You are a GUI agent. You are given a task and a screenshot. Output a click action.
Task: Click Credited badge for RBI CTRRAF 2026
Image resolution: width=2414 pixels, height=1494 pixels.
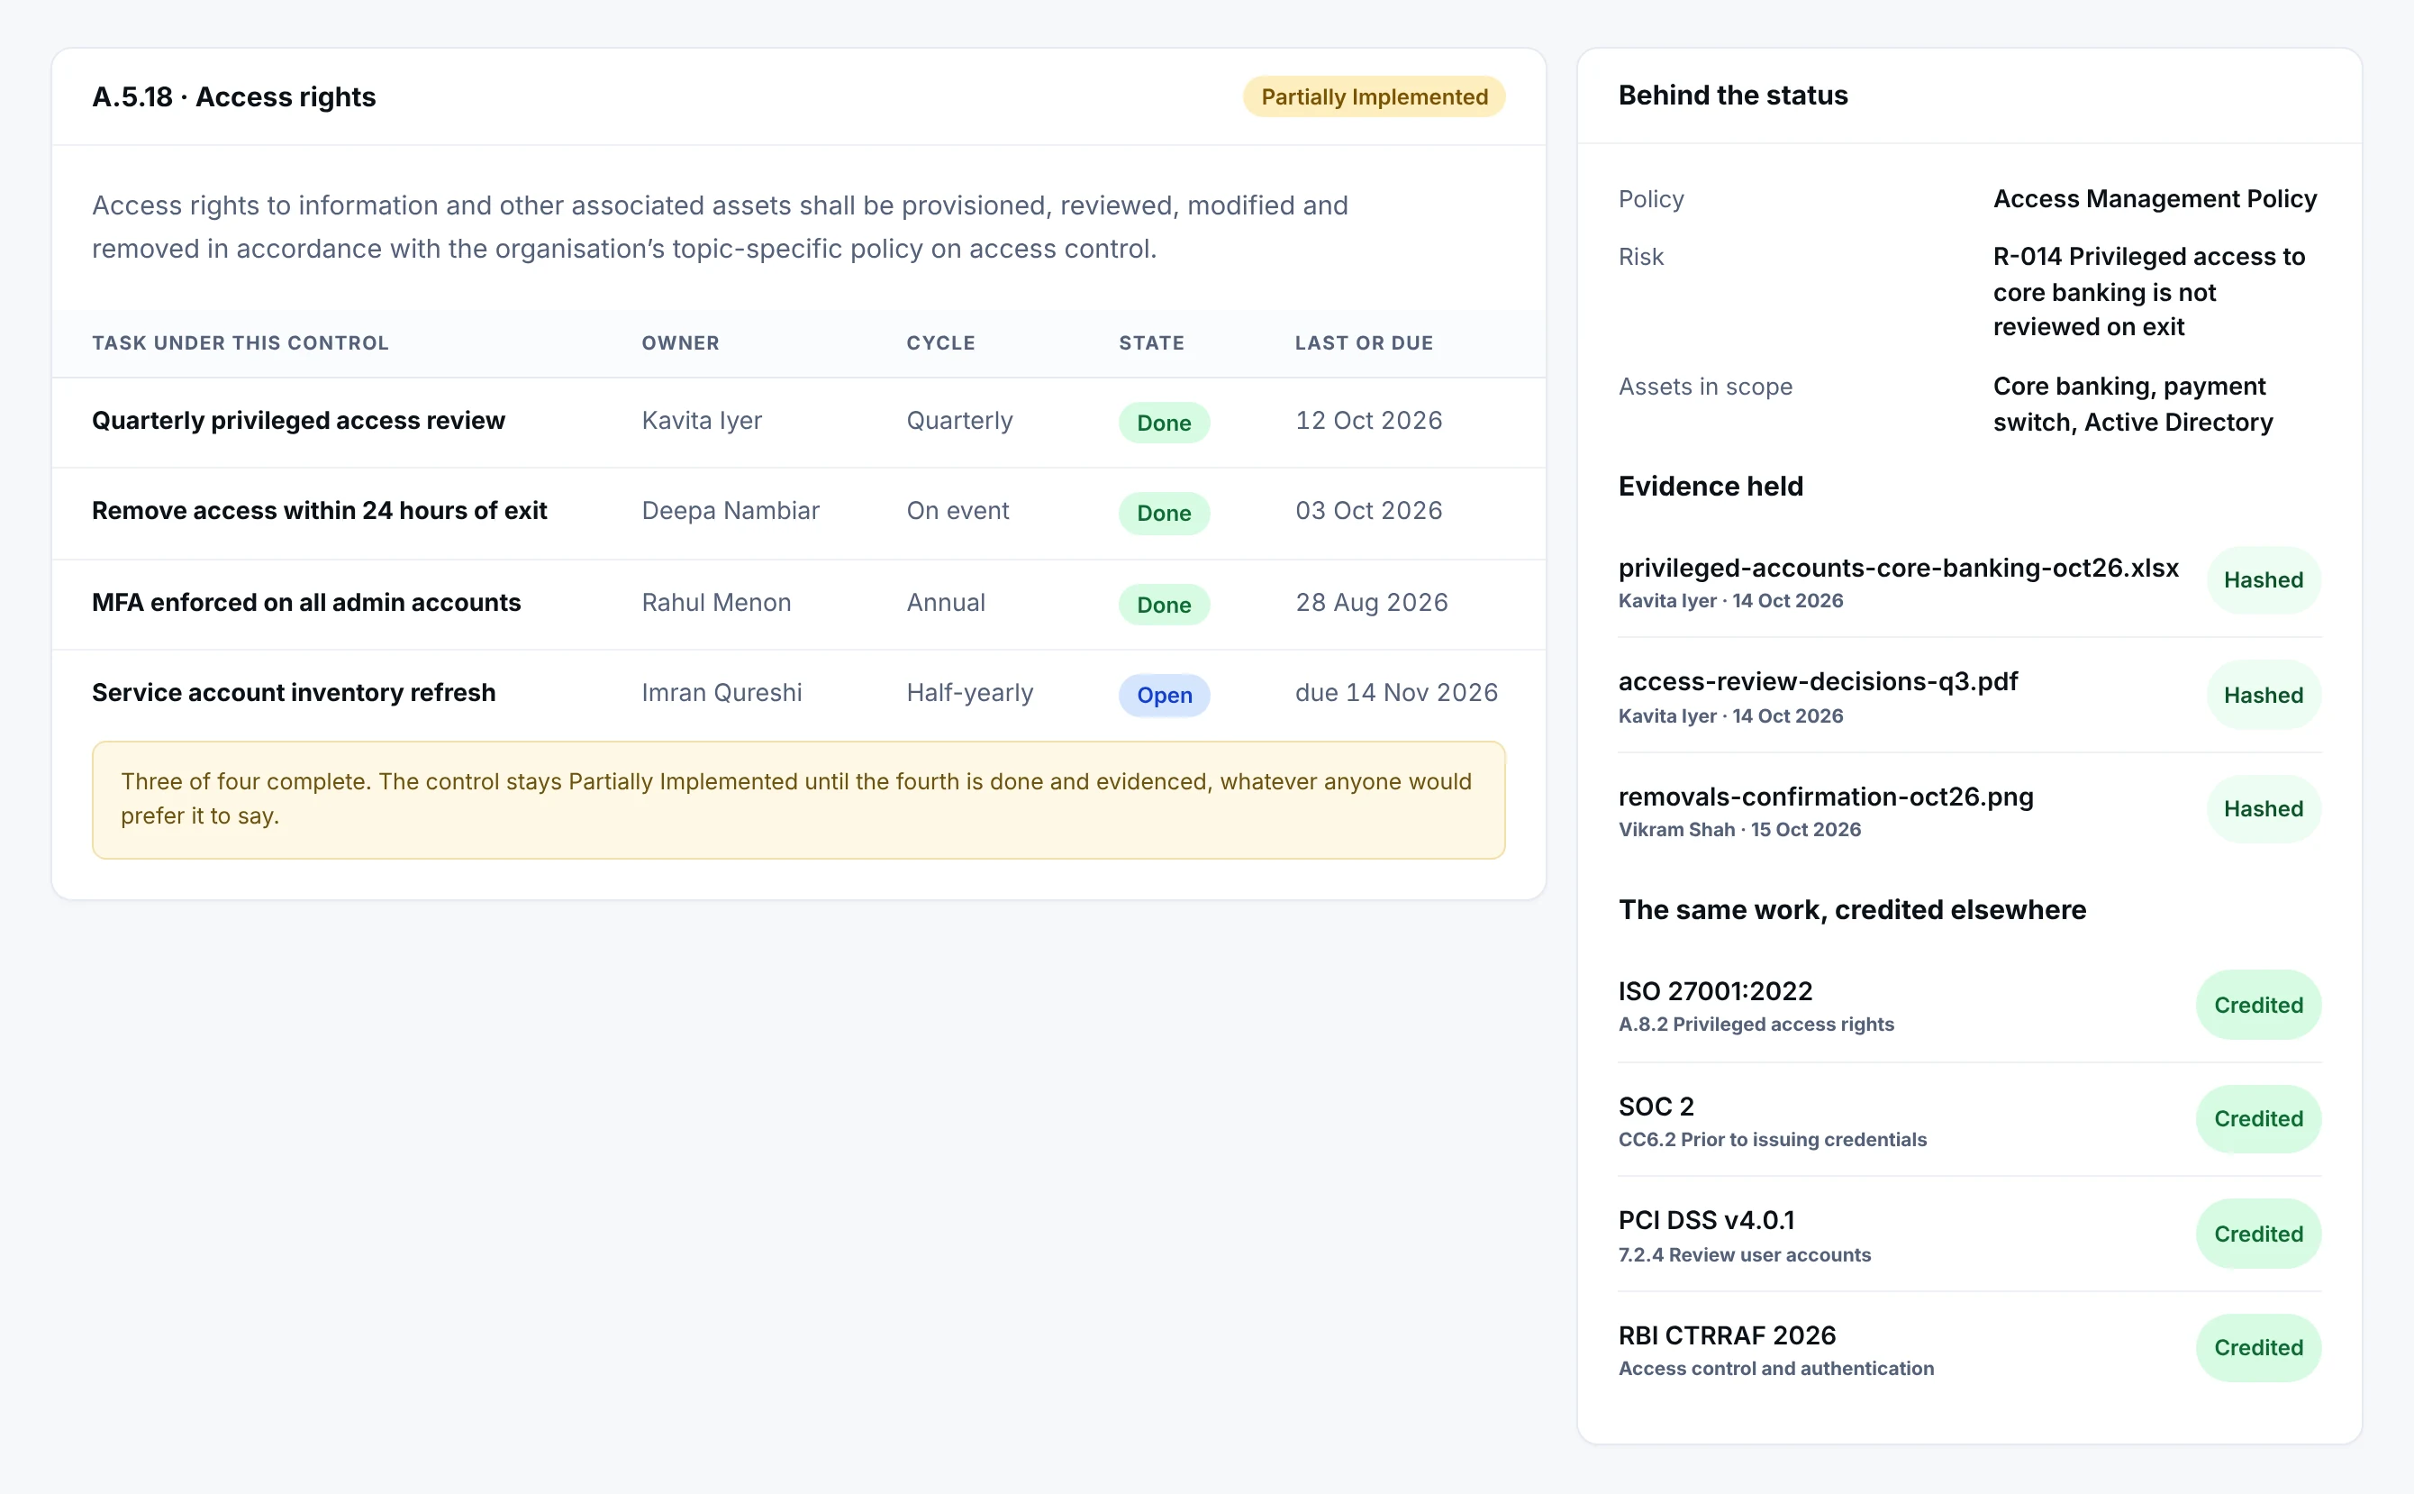[2258, 1348]
